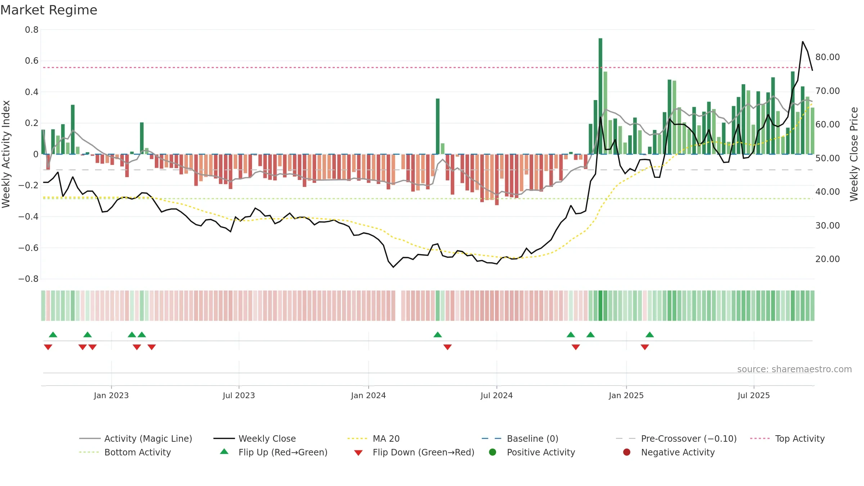Click the flip-up marker near Apr 2024
The image size is (864, 486).
tap(438, 334)
